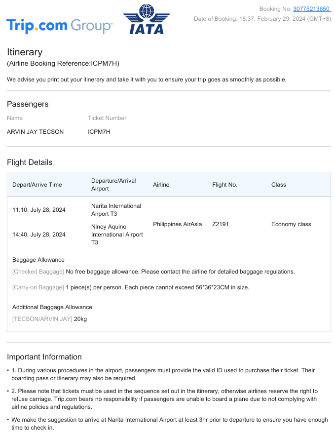Click the IATA winged globe logo

(x=146, y=19)
